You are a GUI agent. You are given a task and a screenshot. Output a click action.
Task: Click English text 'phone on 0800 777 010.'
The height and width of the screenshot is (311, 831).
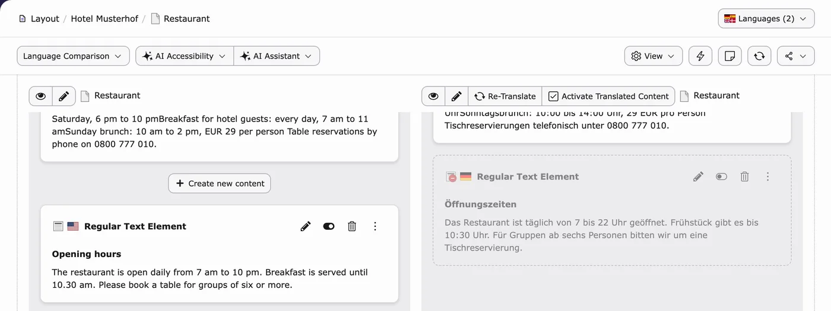click(x=104, y=144)
